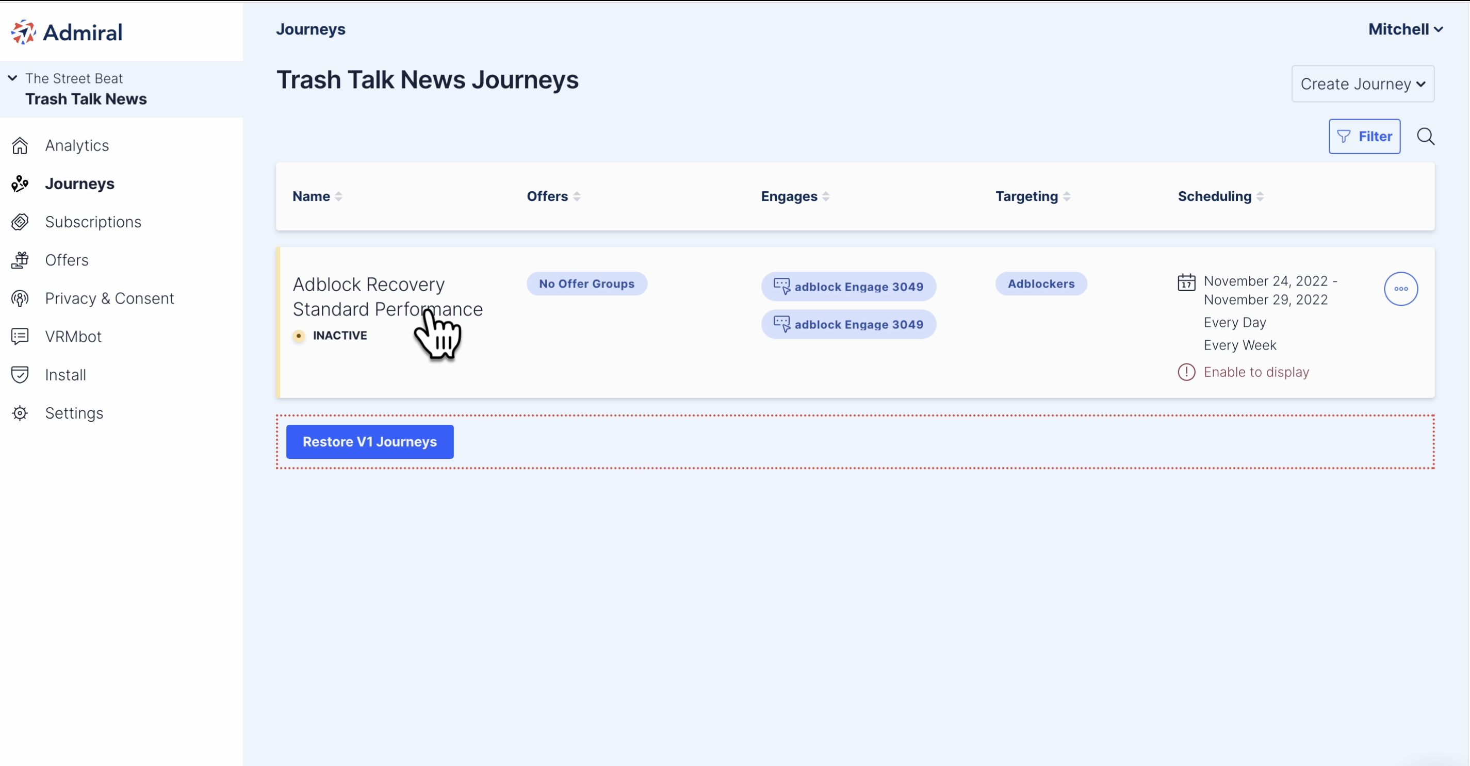Click the warning icon beside Enable to display

click(x=1186, y=372)
